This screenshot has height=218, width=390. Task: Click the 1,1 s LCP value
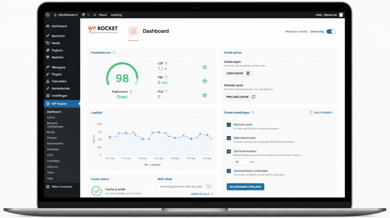(162, 69)
